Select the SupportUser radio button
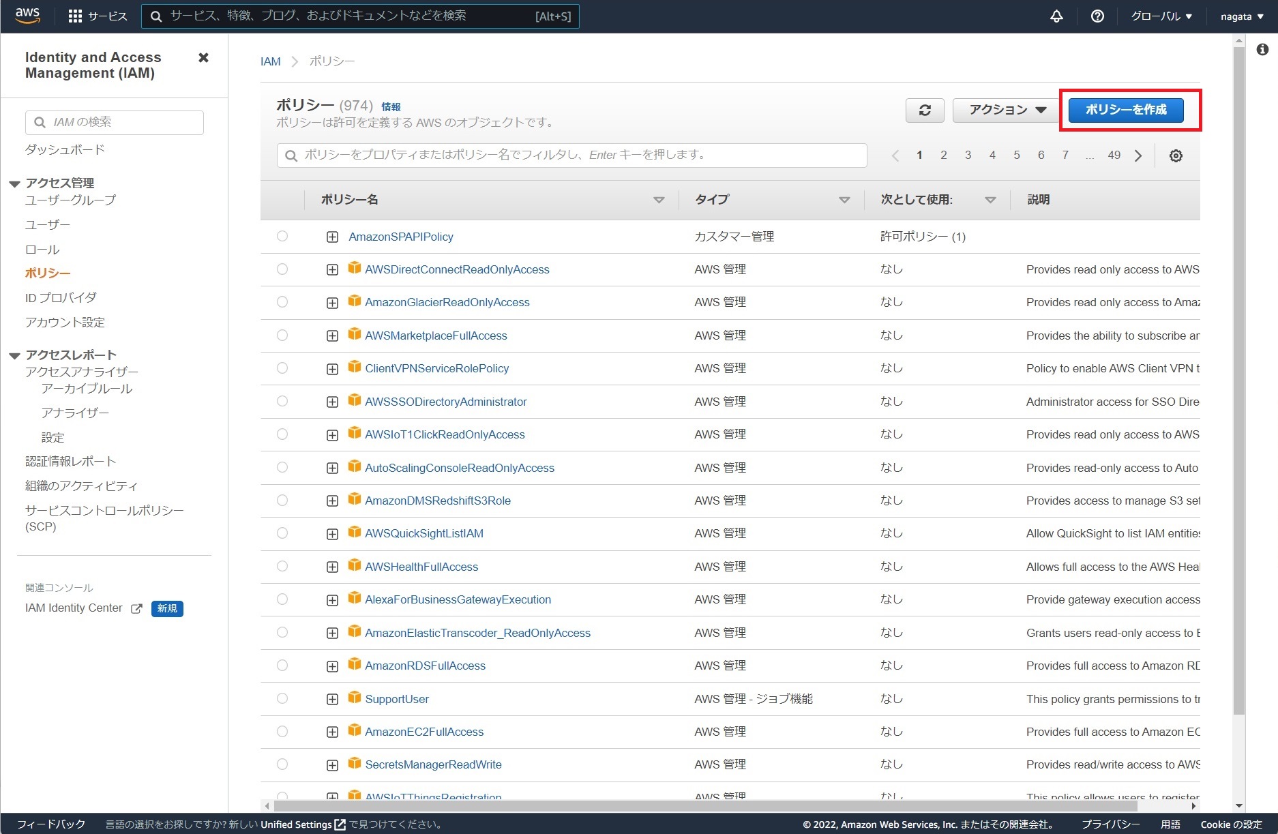Image resolution: width=1278 pixels, height=834 pixels. [x=282, y=698]
